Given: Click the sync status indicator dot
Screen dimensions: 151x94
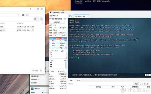Looking at the screenshot, I should tap(57, 16).
